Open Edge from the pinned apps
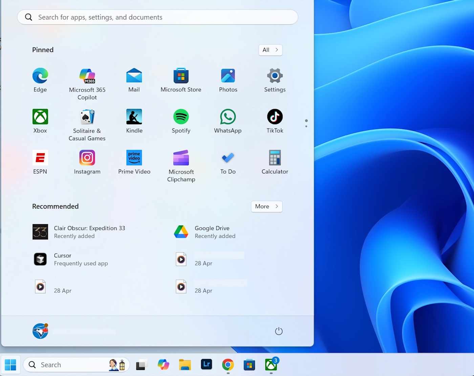The image size is (474, 376). coord(40,80)
